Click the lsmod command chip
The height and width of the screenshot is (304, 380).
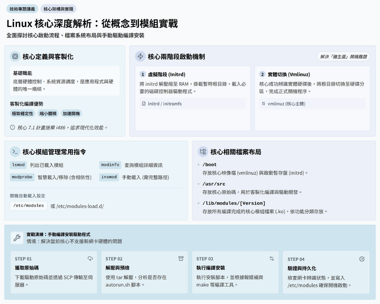18,165
